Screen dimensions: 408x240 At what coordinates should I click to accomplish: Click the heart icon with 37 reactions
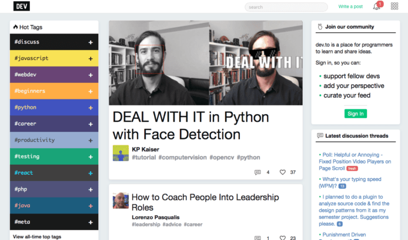click(283, 172)
